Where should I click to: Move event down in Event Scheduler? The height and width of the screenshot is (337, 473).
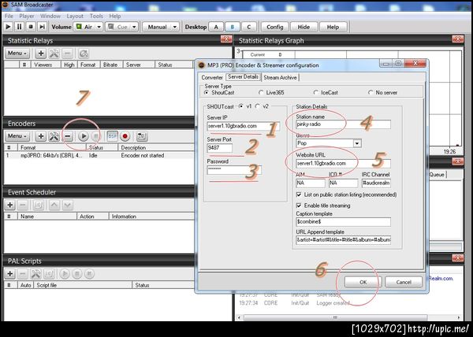pyautogui.click(x=68, y=205)
